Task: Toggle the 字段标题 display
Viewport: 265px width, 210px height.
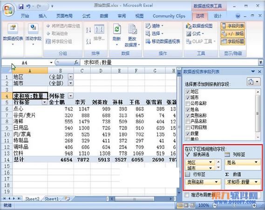Action: pyautogui.click(x=233, y=41)
